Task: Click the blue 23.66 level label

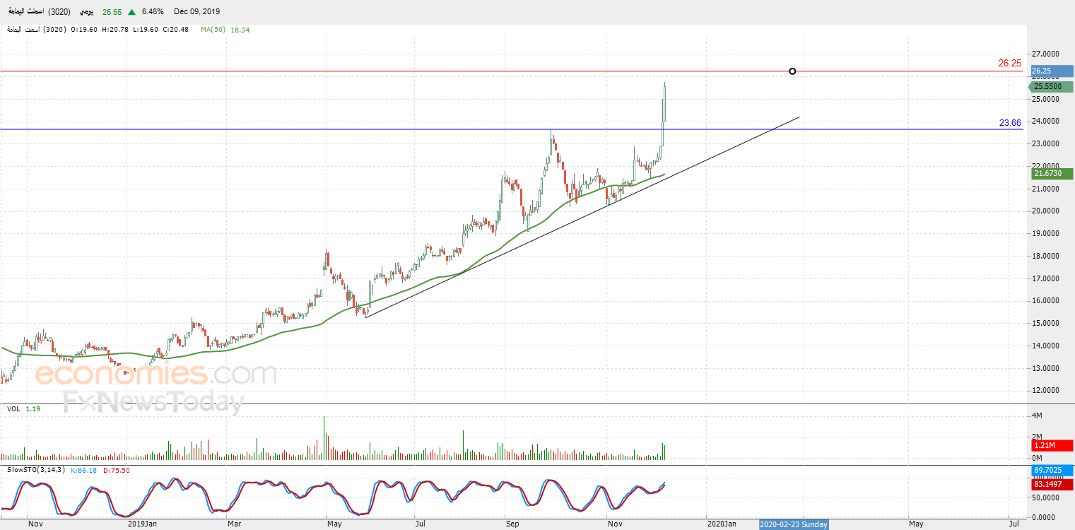Action: (1010, 123)
